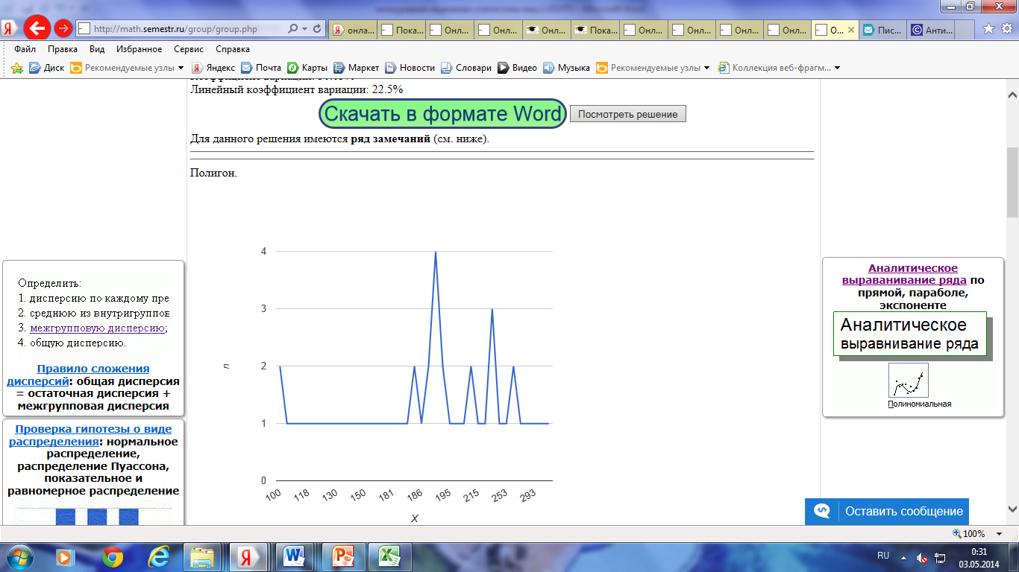Click the network icon in system tray
Screen dimensions: 1019x572
tap(941, 557)
